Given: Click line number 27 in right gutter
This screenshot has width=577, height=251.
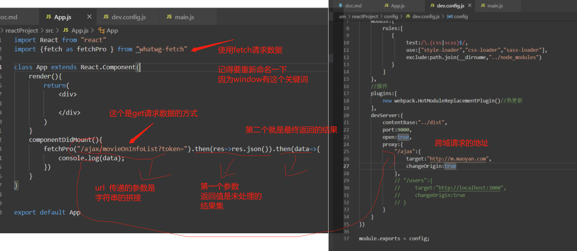Looking at the screenshot, I should tap(346, 166).
